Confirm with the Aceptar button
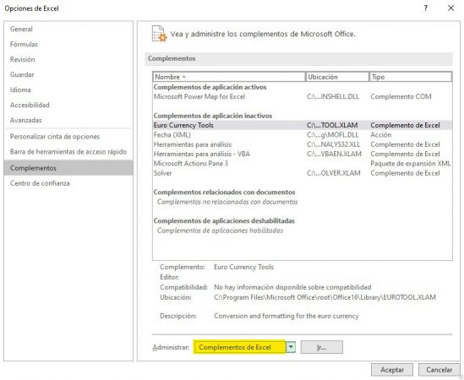Image resolution: width=464 pixels, height=380 pixels. 392,370
